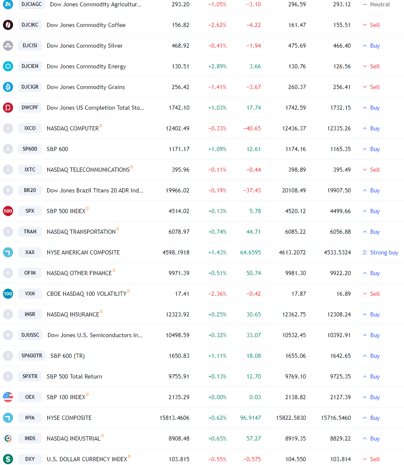Click the DXY dollar sign logo icon
The width and height of the screenshot is (404, 465).
pyautogui.click(x=8, y=459)
